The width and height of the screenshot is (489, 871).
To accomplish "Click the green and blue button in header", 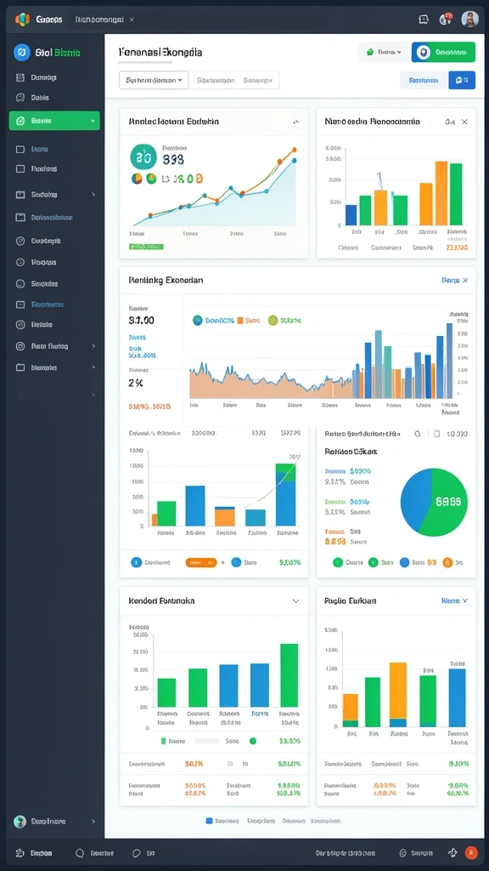I will point(443,52).
